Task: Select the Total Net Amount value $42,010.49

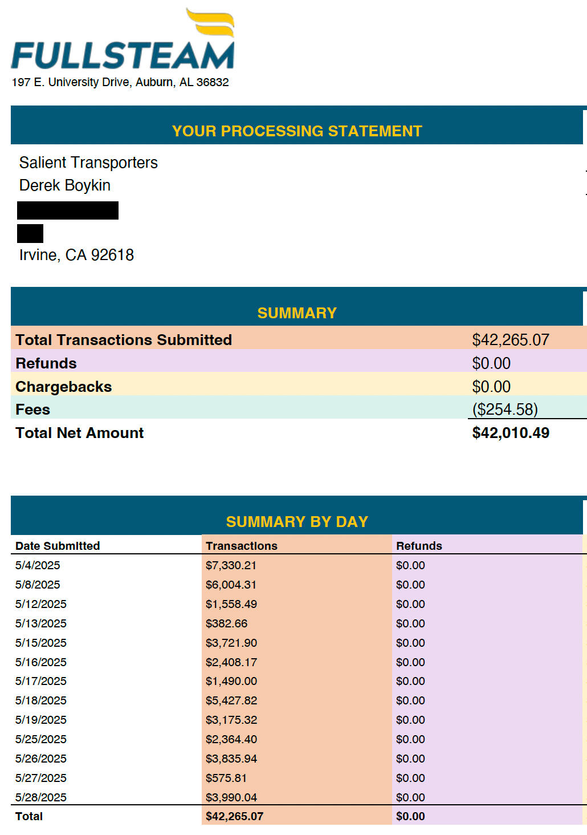Action: 511,433
